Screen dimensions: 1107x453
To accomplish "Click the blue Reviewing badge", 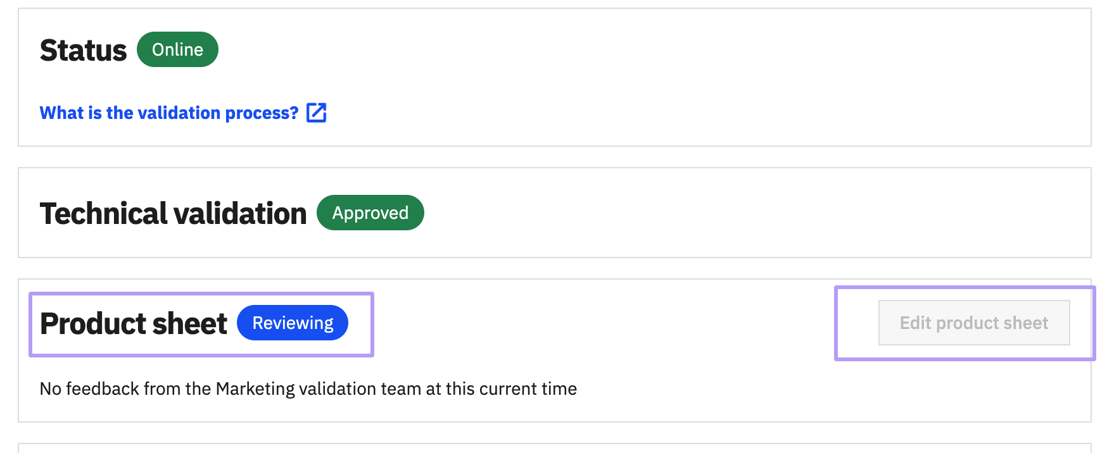I will pos(293,323).
